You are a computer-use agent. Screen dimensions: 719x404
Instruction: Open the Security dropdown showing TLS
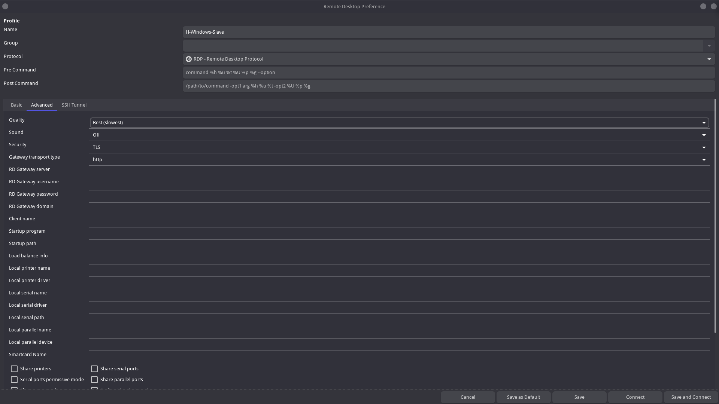point(704,147)
